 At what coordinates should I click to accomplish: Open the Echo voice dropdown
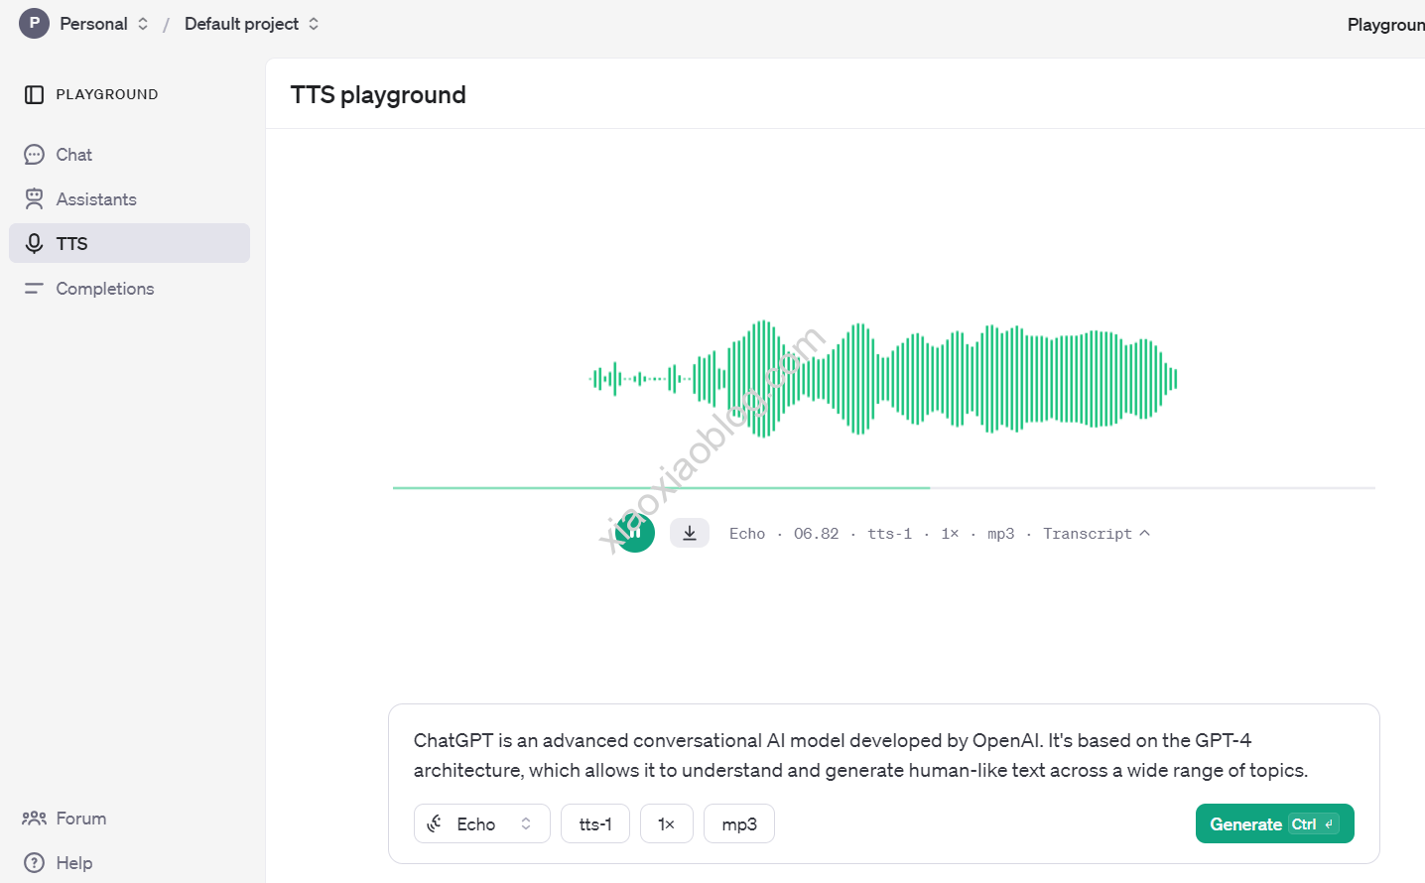[482, 823]
